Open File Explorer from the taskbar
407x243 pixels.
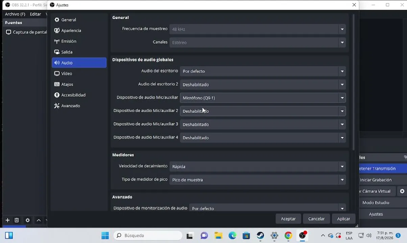(218, 236)
